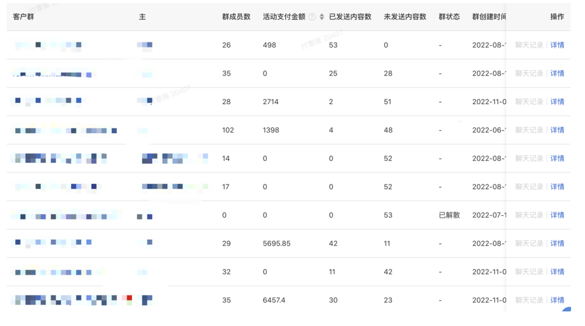Screen dimensions: 585x326
Task: Open 详情 for the group with 32 members
Action: point(557,271)
